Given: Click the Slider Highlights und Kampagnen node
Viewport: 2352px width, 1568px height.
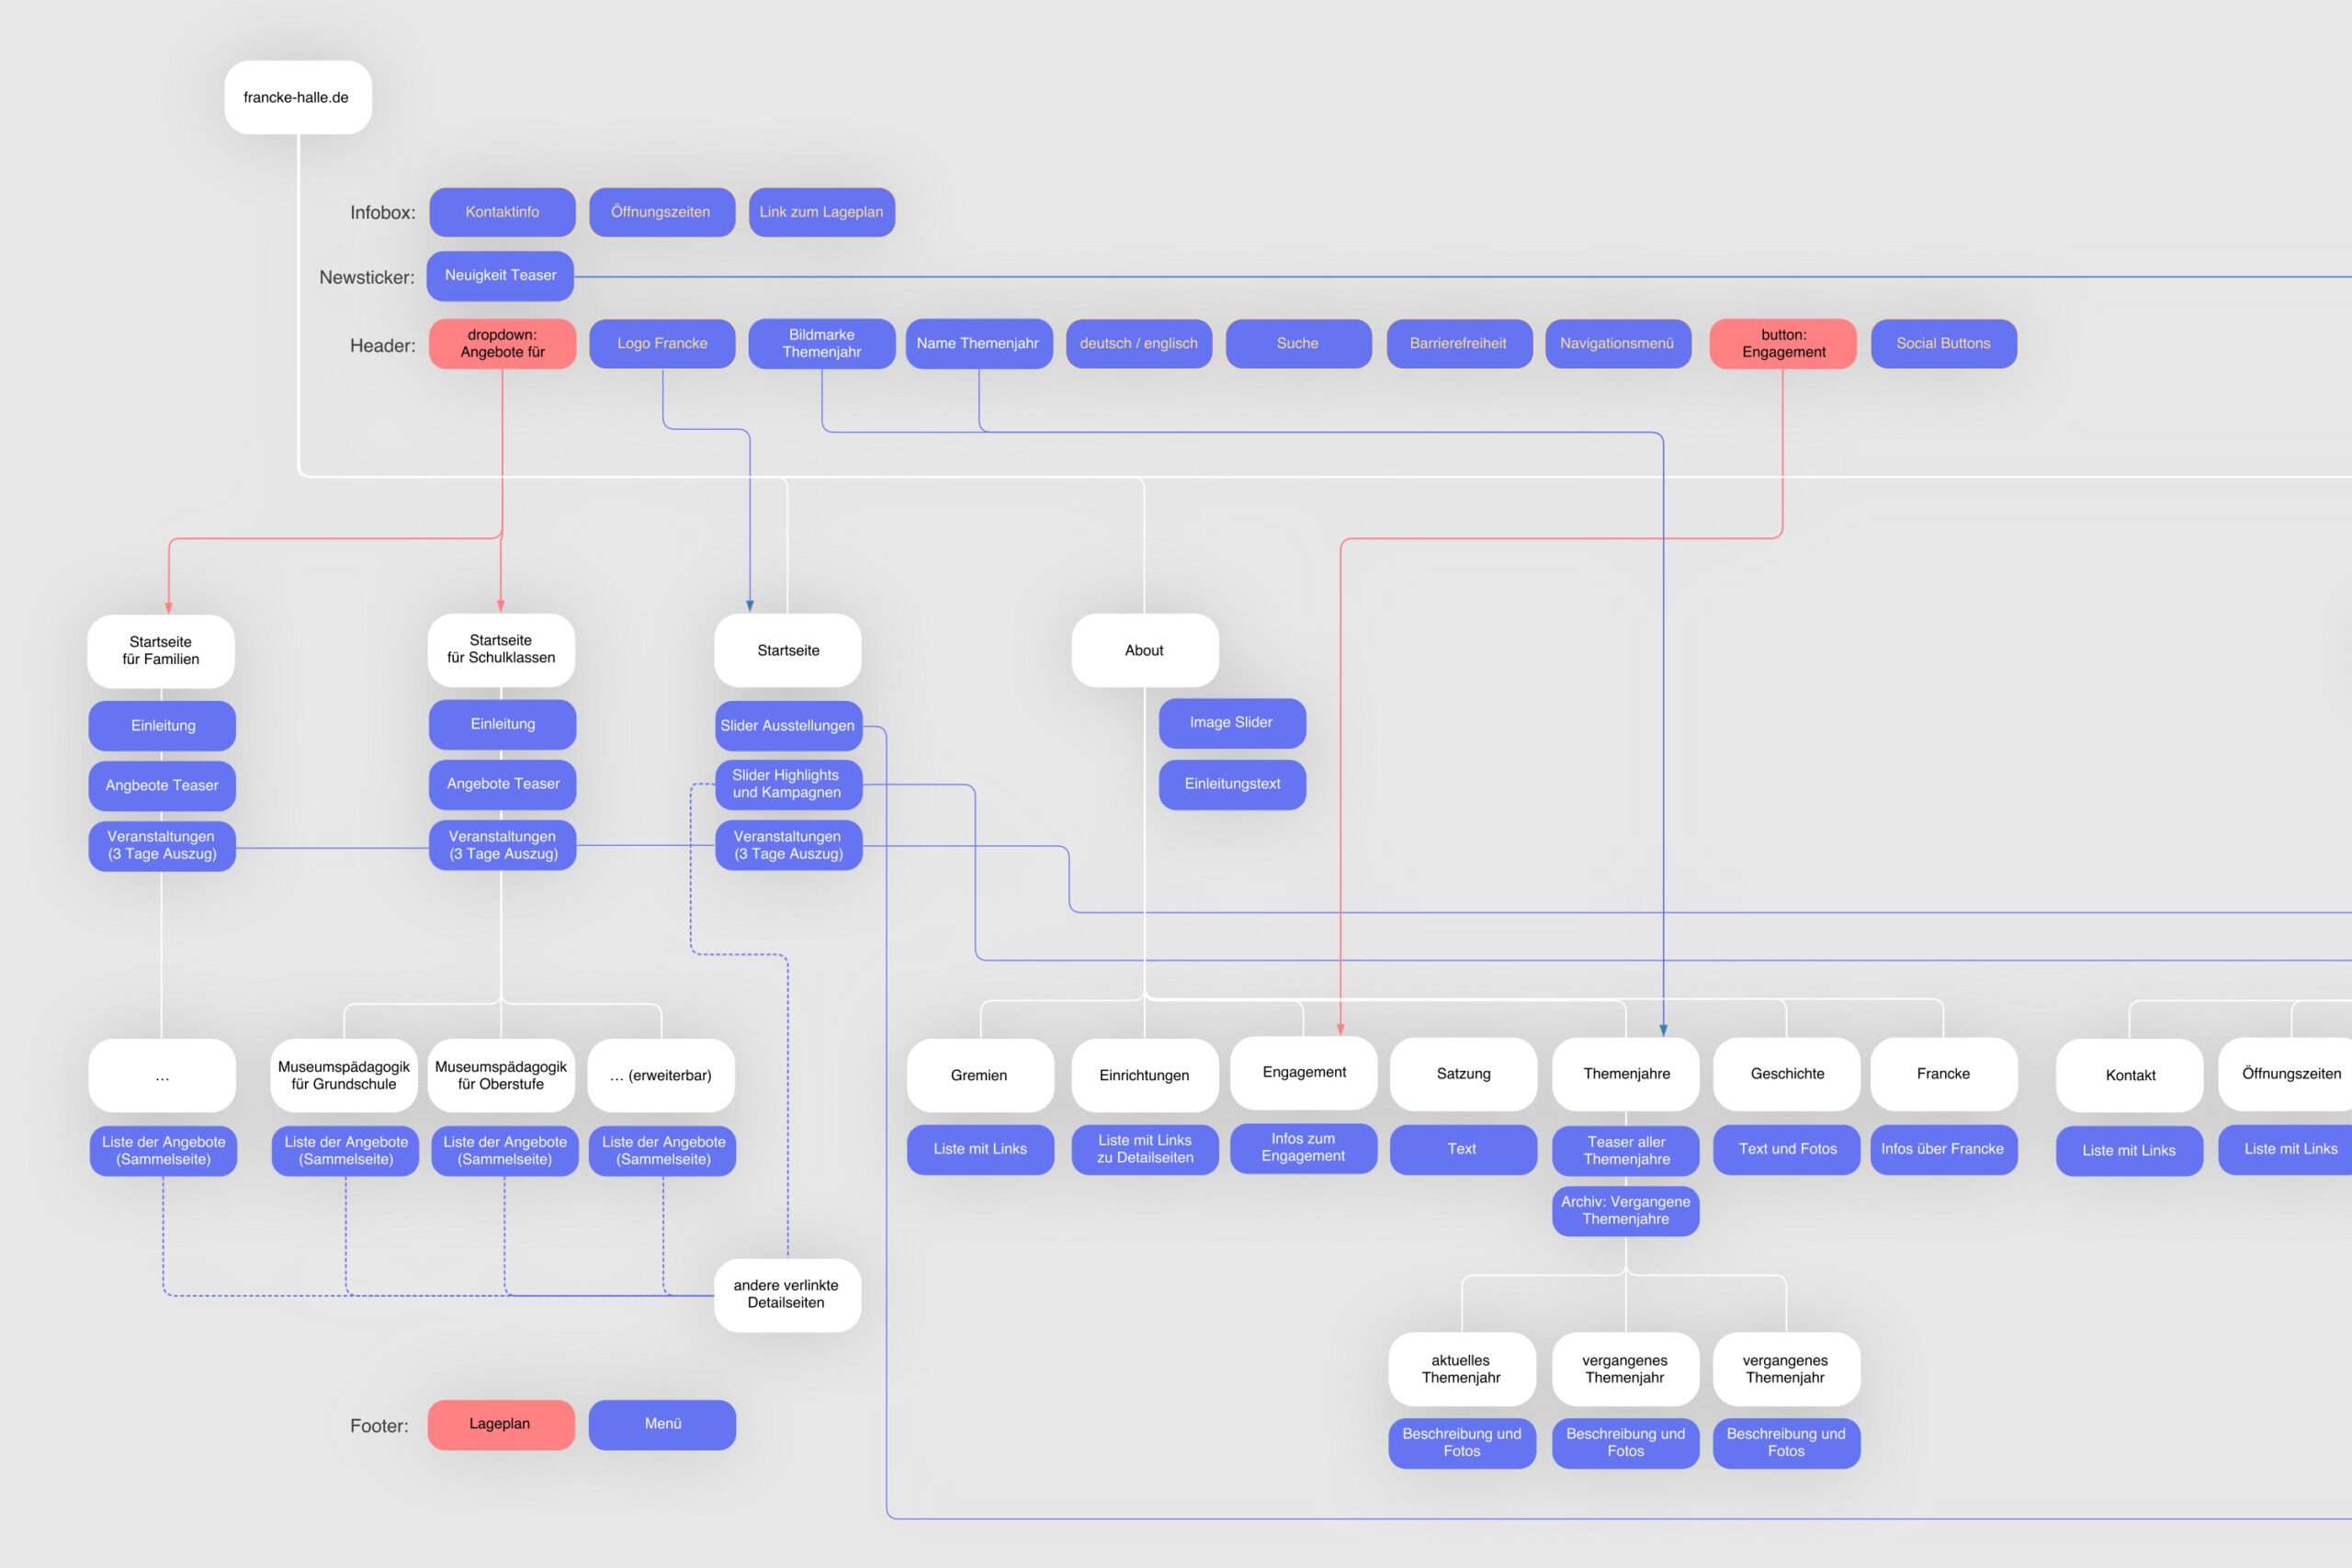Looking at the screenshot, I should (787, 784).
